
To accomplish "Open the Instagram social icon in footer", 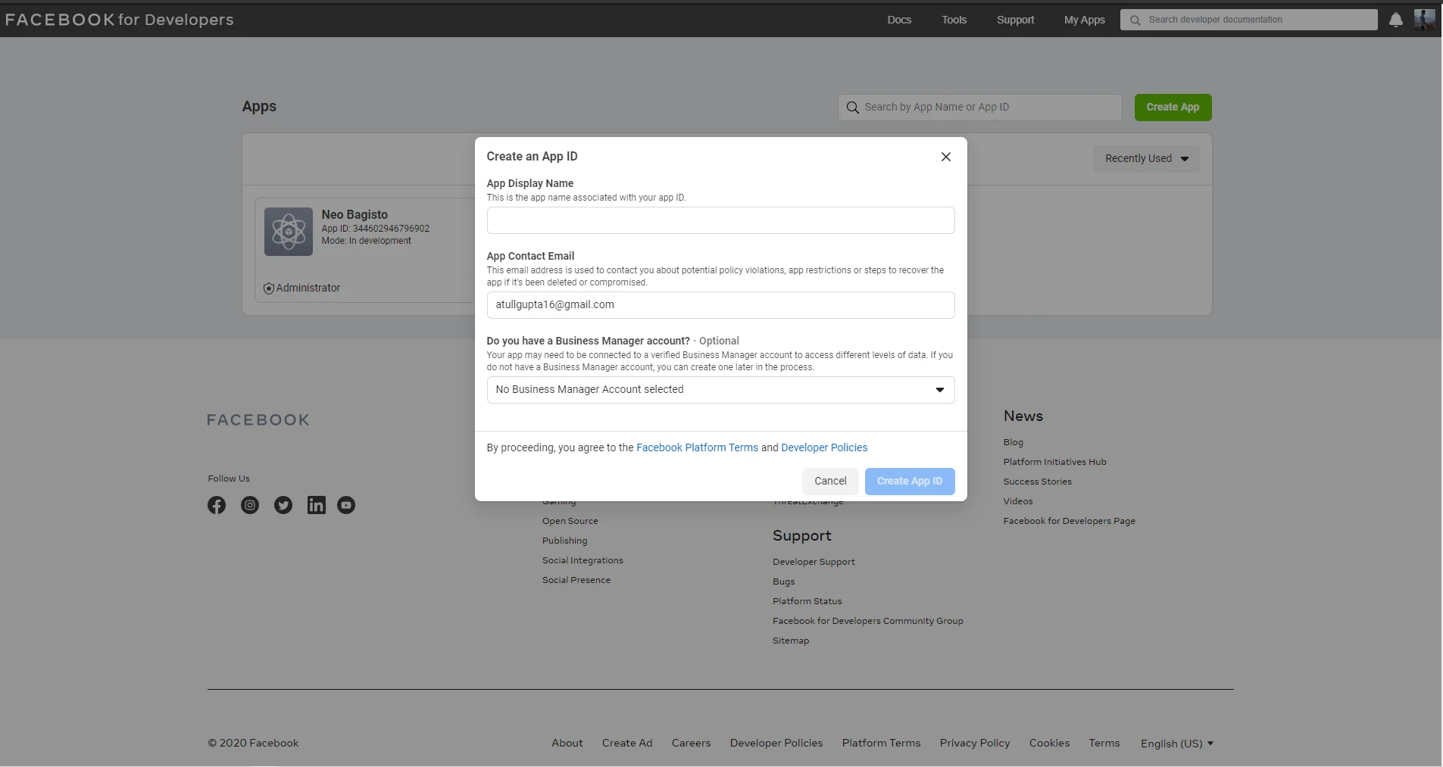I will (250, 505).
